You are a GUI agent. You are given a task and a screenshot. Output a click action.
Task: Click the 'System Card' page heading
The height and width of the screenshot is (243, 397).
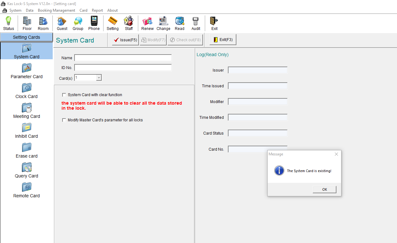point(75,40)
